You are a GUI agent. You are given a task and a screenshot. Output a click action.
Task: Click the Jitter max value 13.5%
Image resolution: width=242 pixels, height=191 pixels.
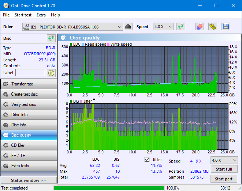click(156, 171)
